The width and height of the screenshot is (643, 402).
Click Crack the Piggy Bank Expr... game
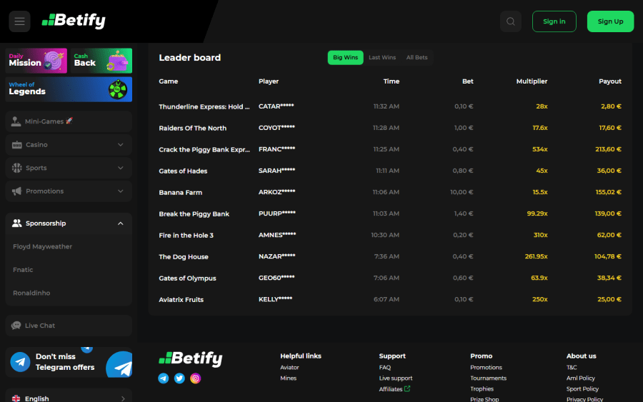pyautogui.click(x=204, y=149)
